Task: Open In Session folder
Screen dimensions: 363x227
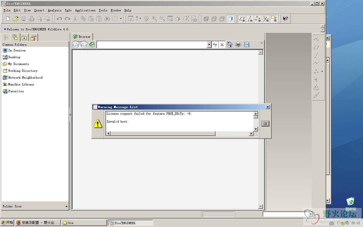Action: (14, 50)
